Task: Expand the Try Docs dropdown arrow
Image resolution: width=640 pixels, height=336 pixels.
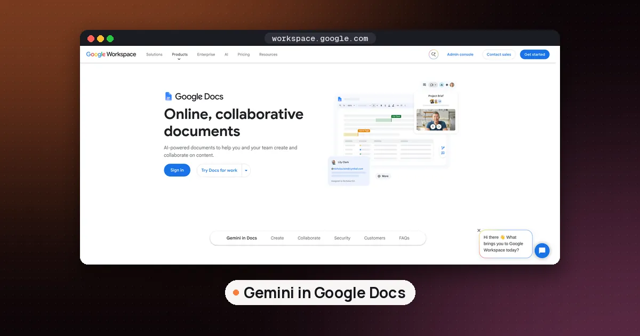Action: pos(246,170)
